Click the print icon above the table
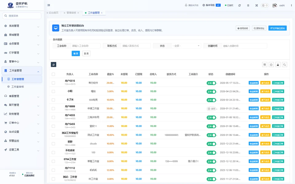 pos(271,65)
